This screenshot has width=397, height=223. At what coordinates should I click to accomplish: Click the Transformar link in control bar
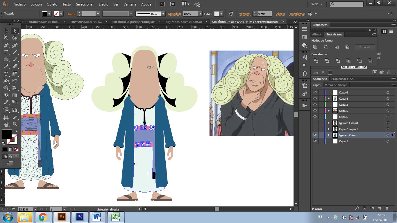click(x=297, y=14)
